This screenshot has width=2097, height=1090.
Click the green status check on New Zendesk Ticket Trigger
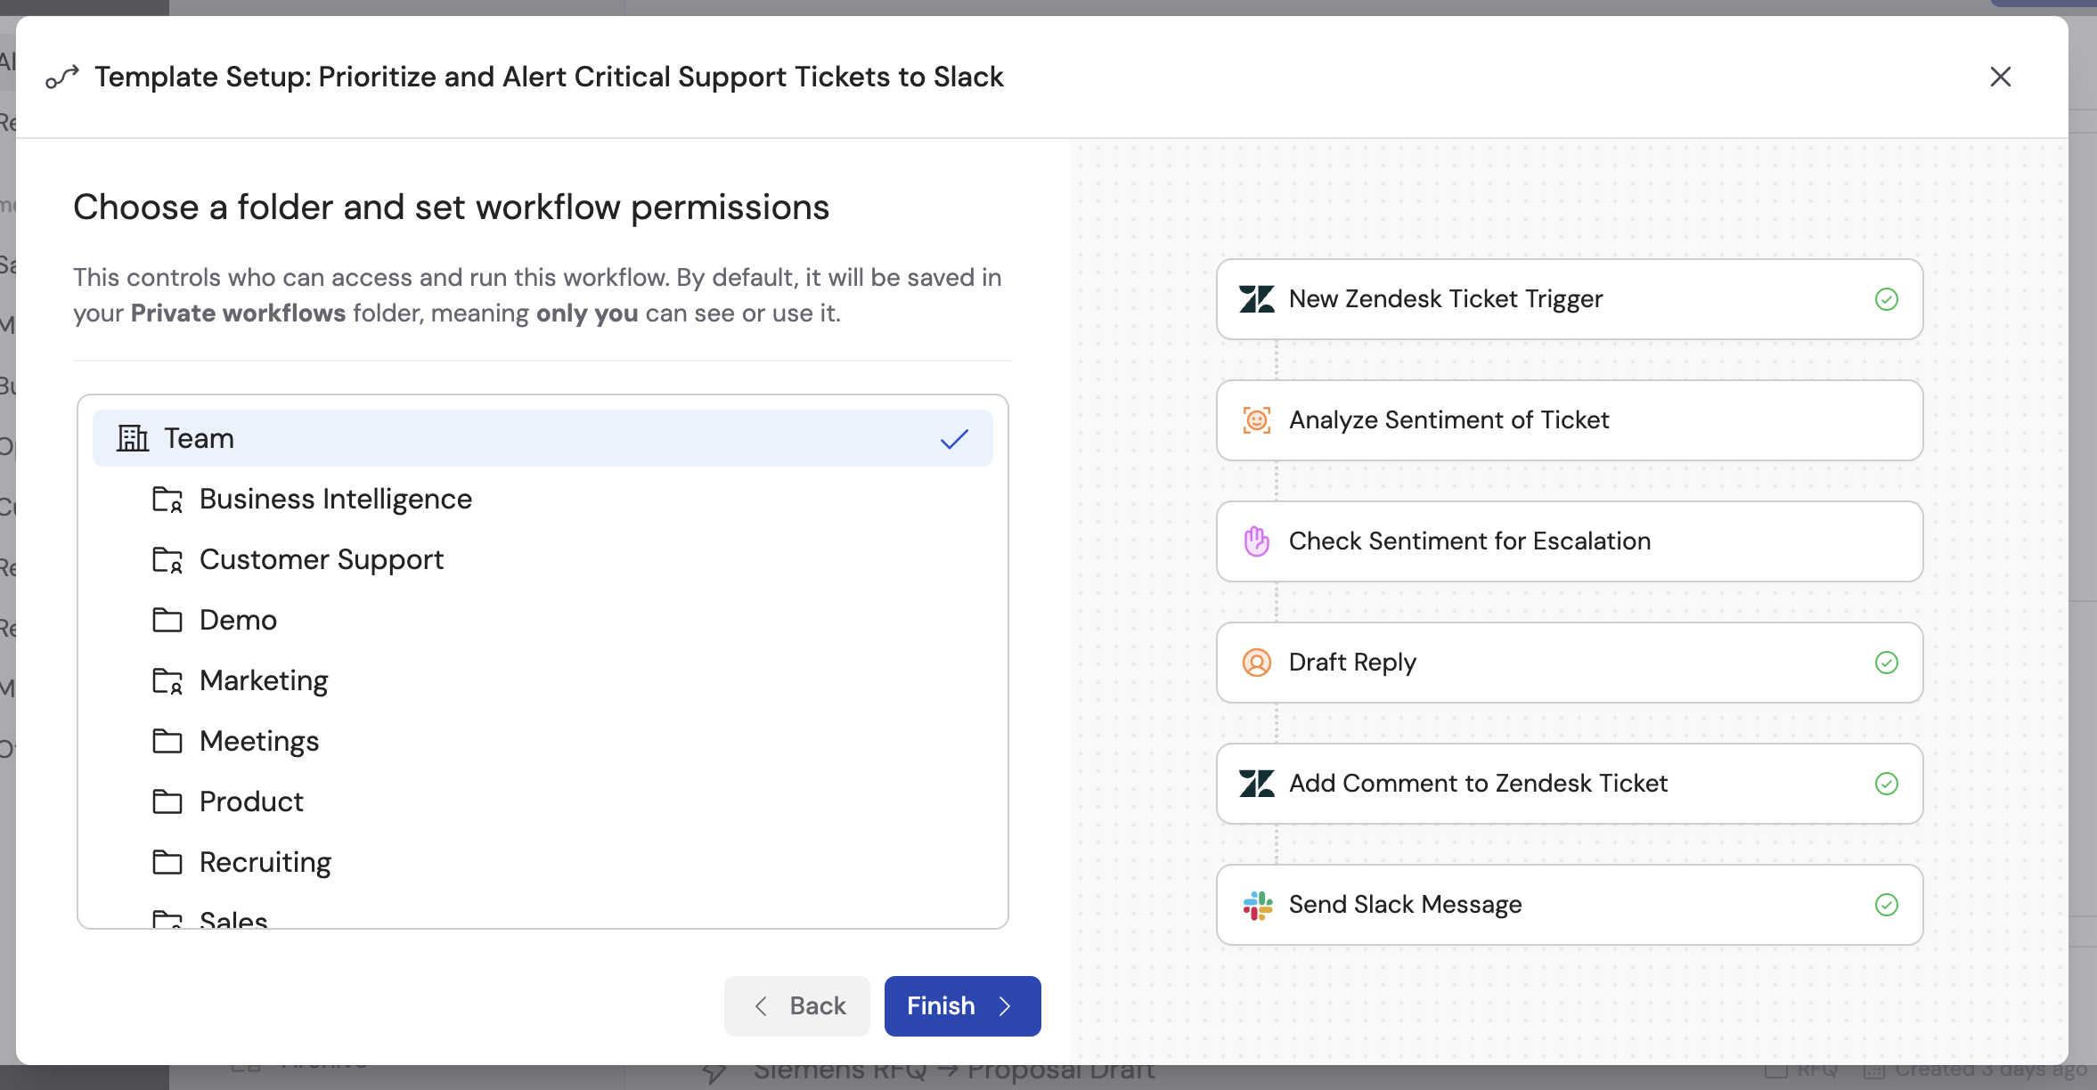point(1887,299)
